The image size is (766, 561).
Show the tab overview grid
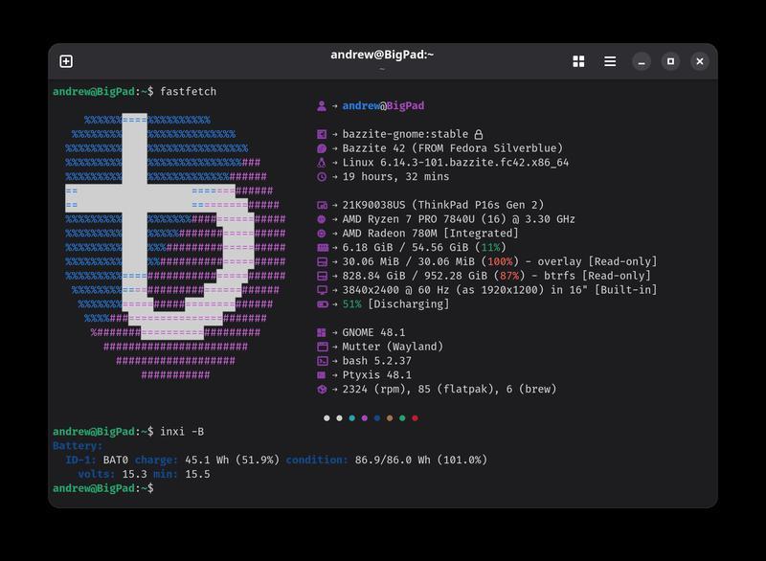point(578,61)
